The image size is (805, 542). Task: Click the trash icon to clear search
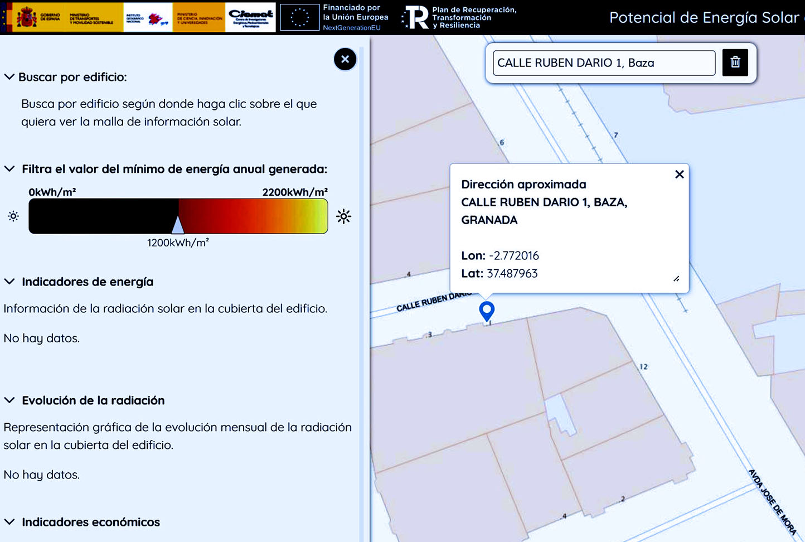(735, 62)
